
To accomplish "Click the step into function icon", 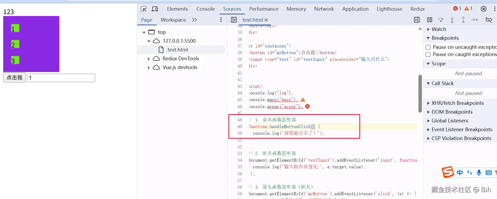I will tap(452, 20).
